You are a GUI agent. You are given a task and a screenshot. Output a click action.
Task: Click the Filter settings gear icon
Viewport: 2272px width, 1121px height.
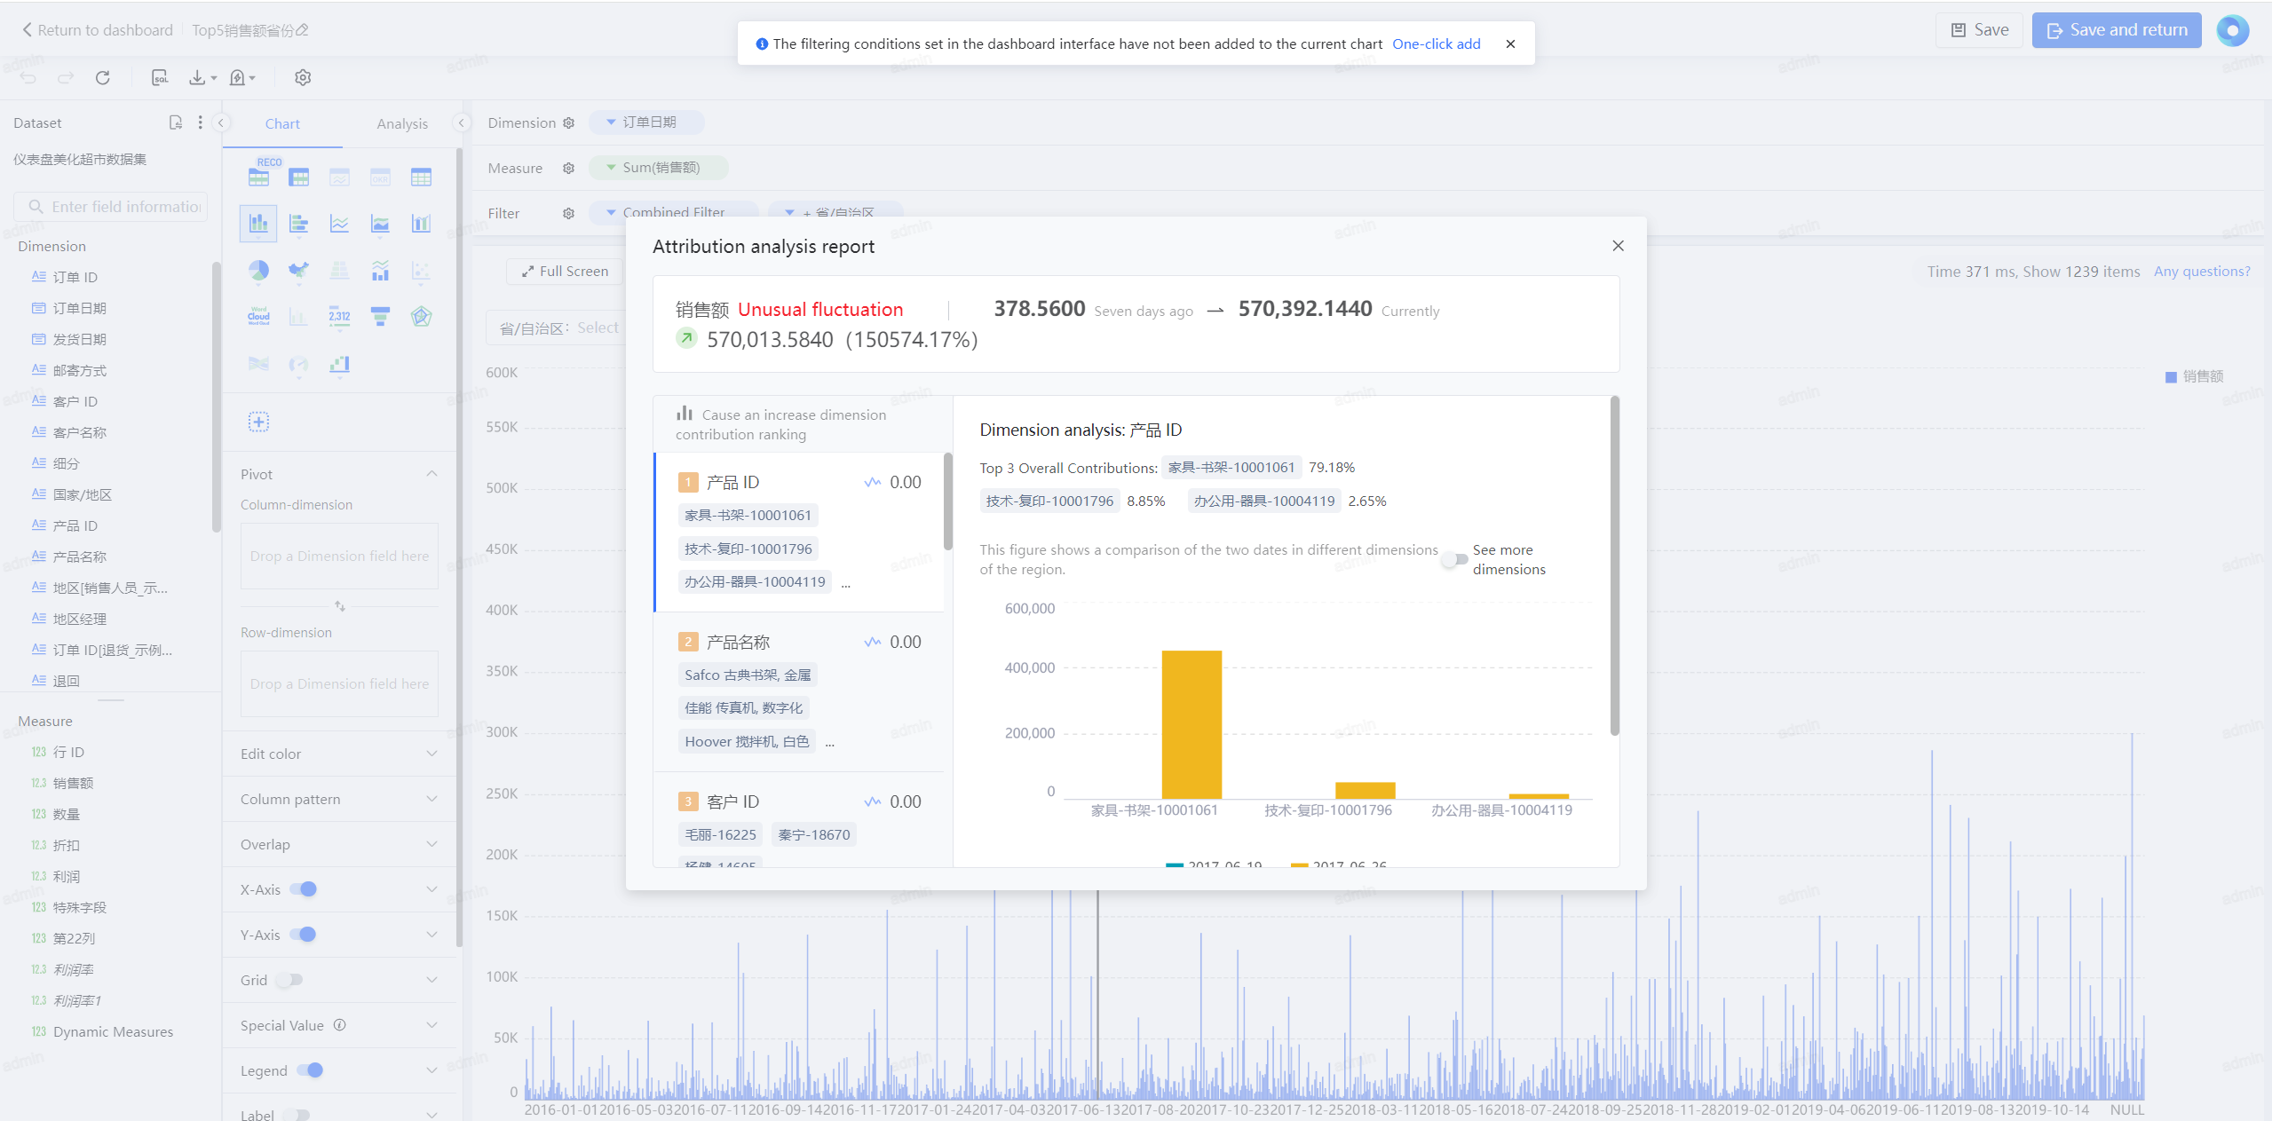tap(568, 214)
